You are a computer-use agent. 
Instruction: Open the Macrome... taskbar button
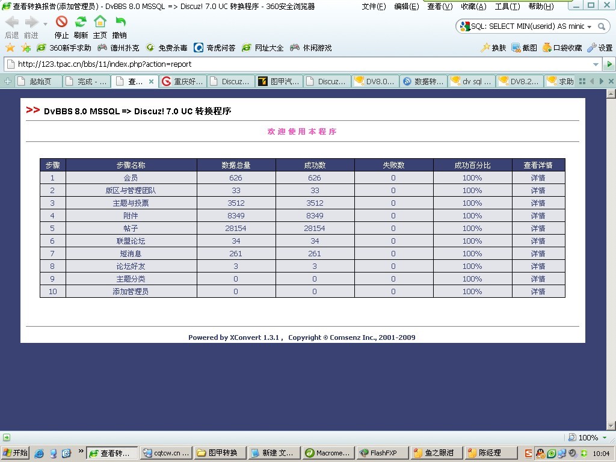(x=328, y=453)
